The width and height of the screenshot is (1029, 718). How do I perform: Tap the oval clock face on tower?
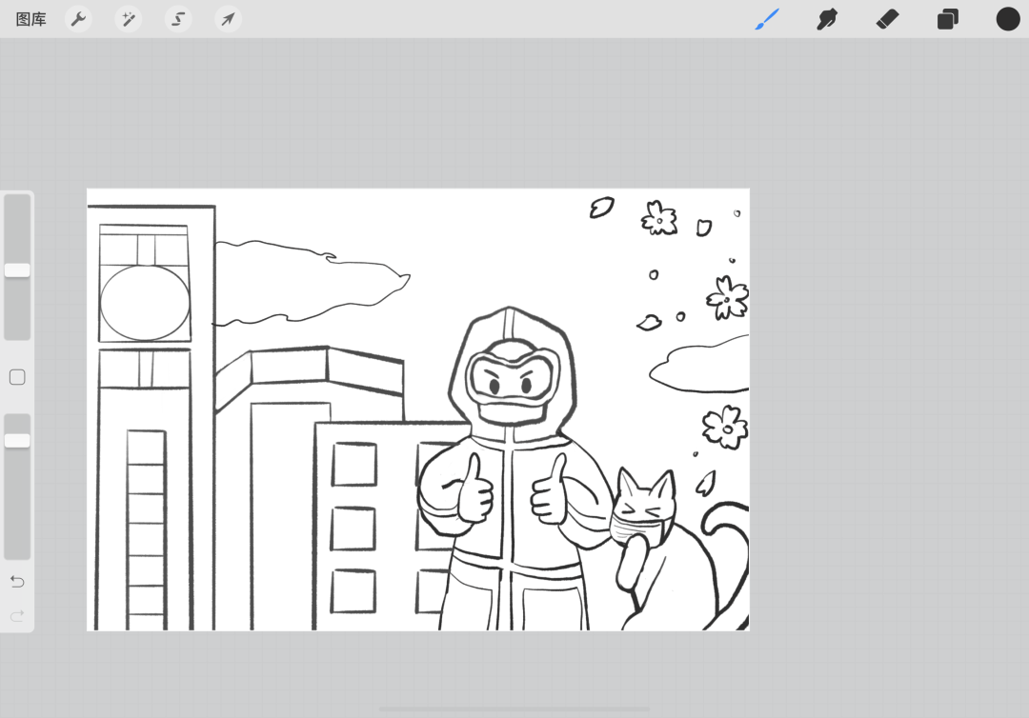[x=144, y=303]
